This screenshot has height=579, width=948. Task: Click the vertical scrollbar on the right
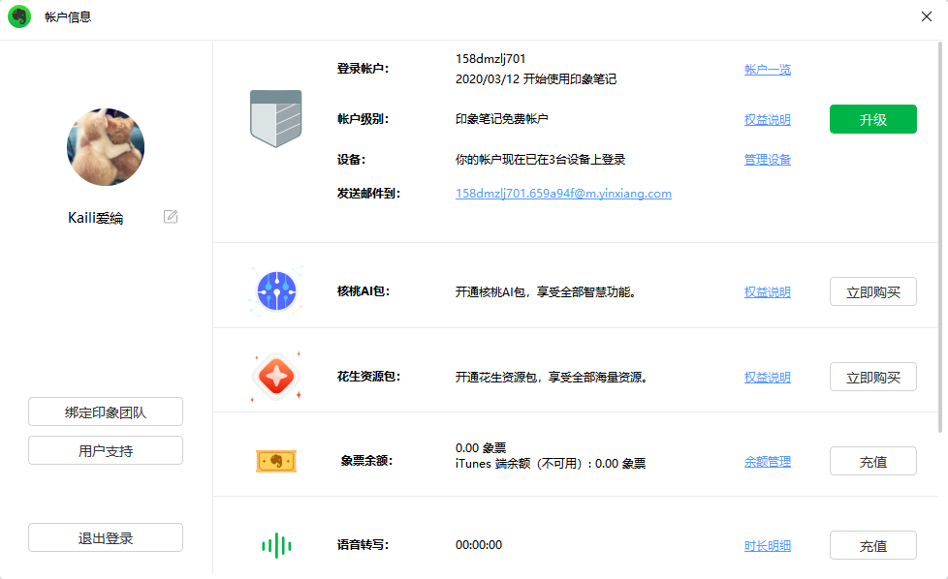tap(940, 236)
